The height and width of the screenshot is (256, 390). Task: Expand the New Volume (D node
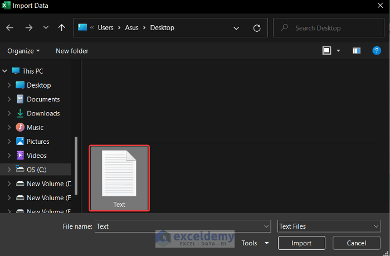tap(9, 184)
